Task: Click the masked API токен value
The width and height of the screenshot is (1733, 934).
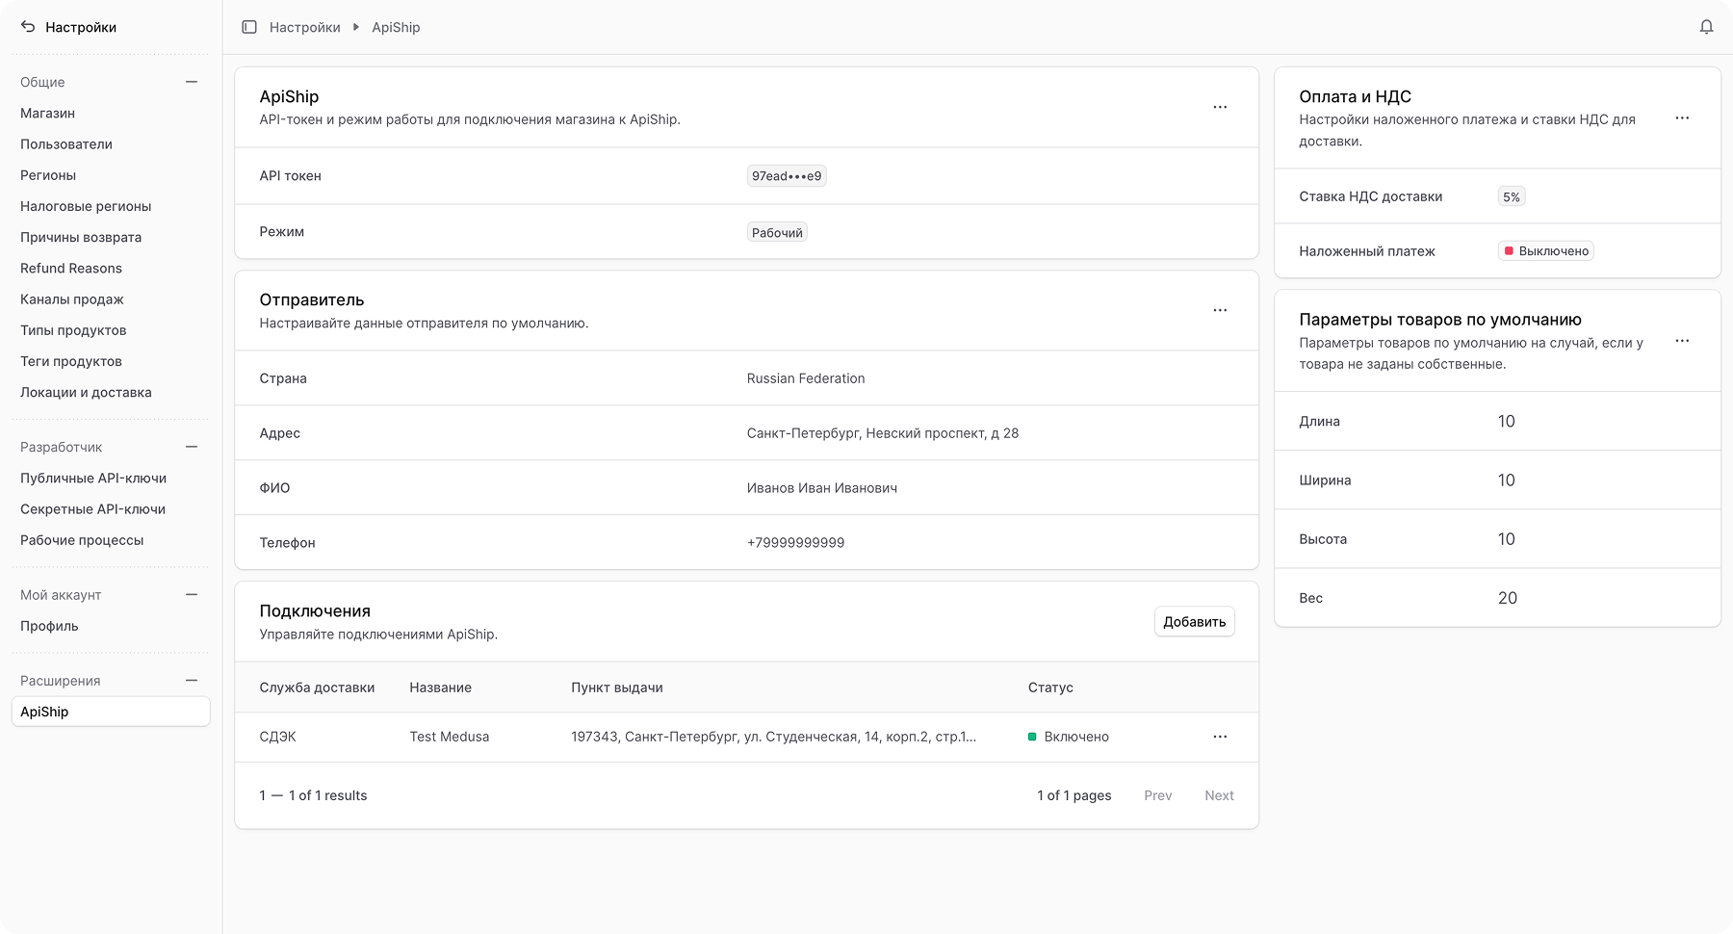Action: (787, 175)
